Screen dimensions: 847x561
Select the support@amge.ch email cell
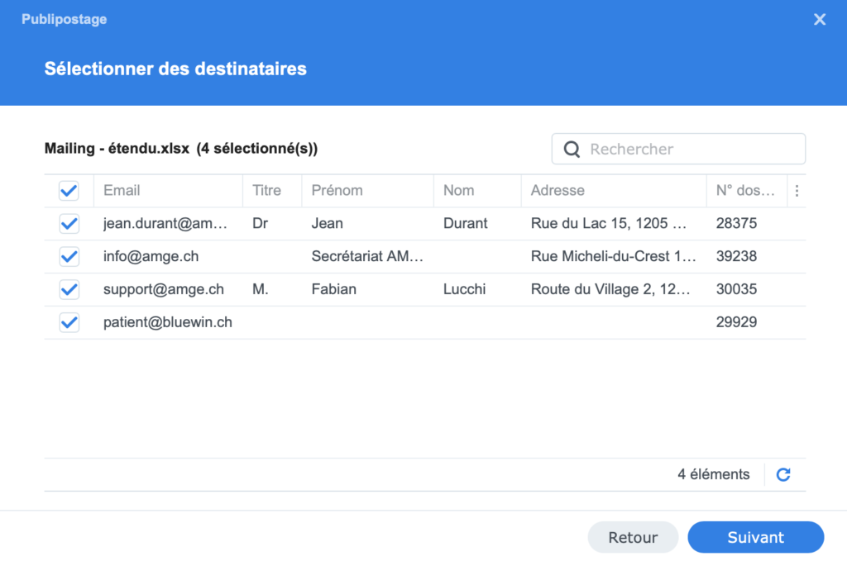click(x=163, y=289)
